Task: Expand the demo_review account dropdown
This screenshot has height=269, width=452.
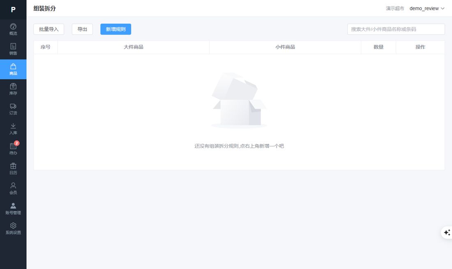Action: click(x=427, y=8)
